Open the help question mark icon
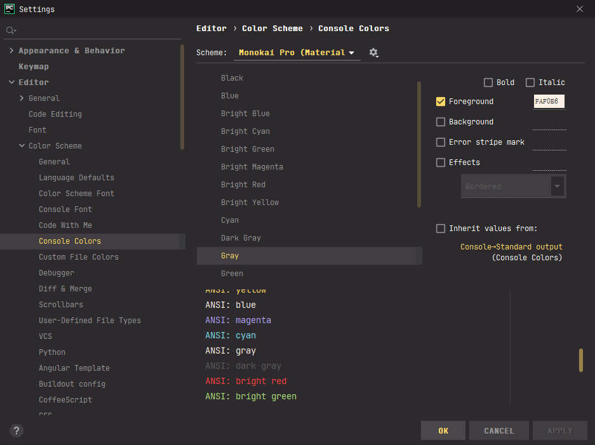Image resolution: width=595 pixels, height=445 pixels. click(x=17, y=430)
